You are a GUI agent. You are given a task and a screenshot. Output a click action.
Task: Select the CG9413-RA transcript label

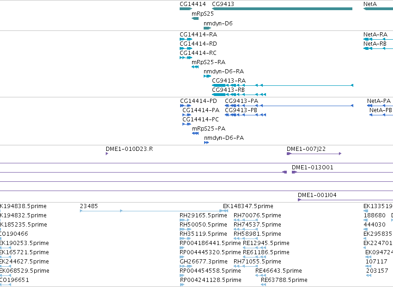pos(229,81)
